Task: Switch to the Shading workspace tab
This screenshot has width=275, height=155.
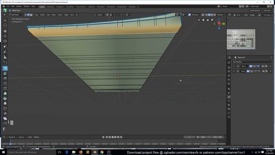Action: pyautogui.click(x=91, y=7)
